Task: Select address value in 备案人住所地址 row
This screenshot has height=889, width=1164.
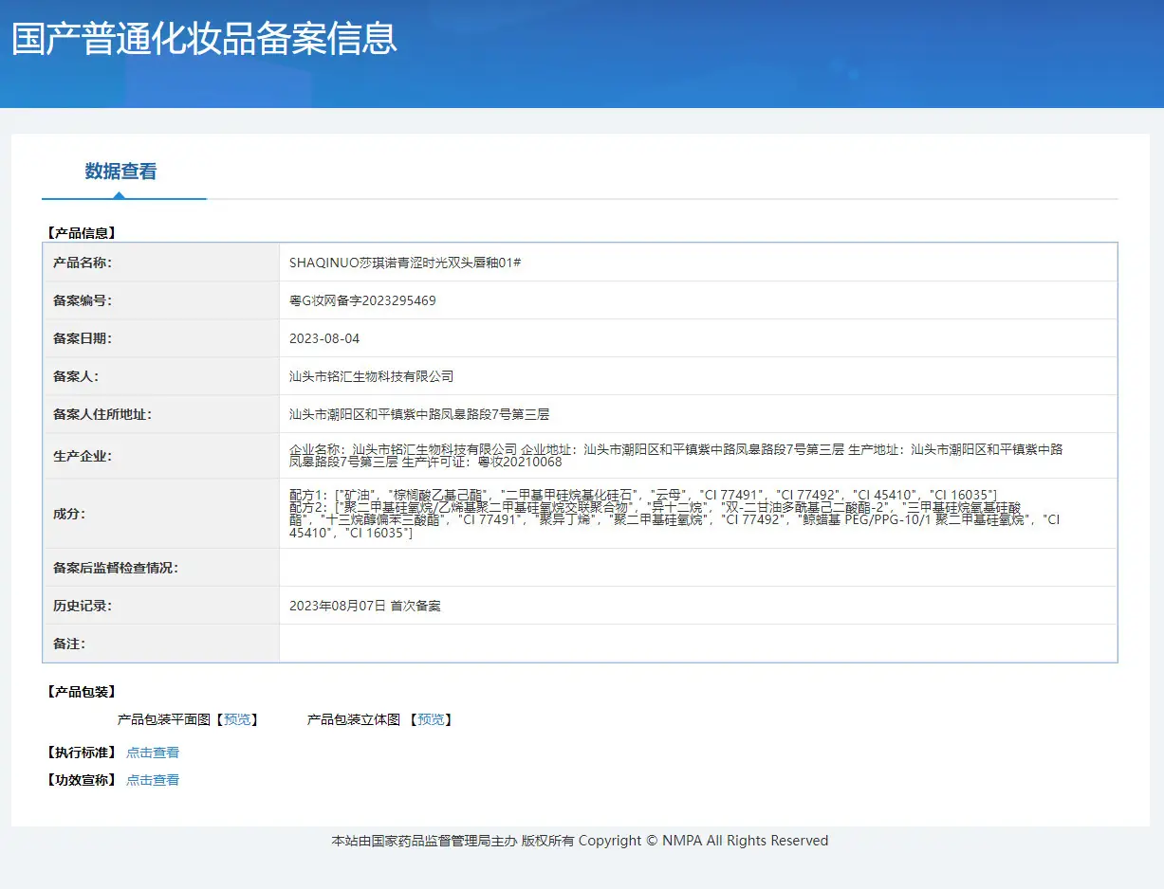Action: (x=419, y=414)
